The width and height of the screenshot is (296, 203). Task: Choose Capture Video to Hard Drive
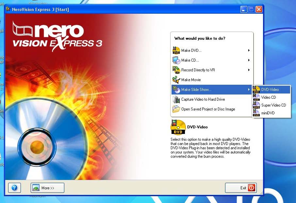(212, 99)
